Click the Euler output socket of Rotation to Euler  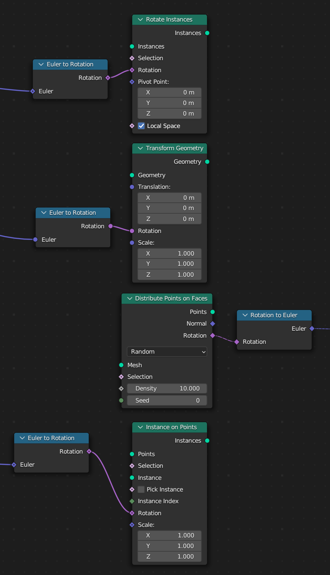tap(312, 329)
